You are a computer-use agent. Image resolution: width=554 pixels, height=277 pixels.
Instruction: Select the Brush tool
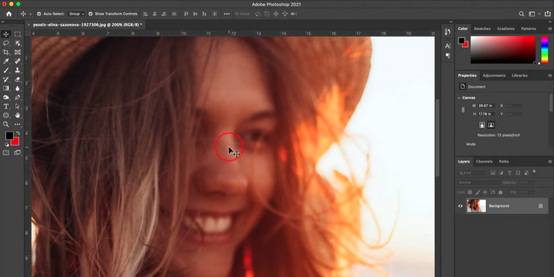pos(6,71)
